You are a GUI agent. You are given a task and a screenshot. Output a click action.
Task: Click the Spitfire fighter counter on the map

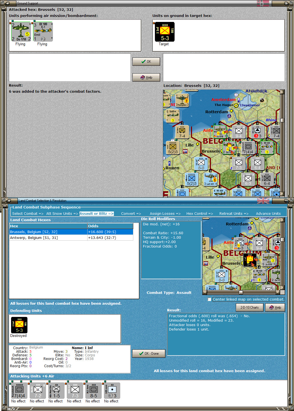[x=173, y=116]
